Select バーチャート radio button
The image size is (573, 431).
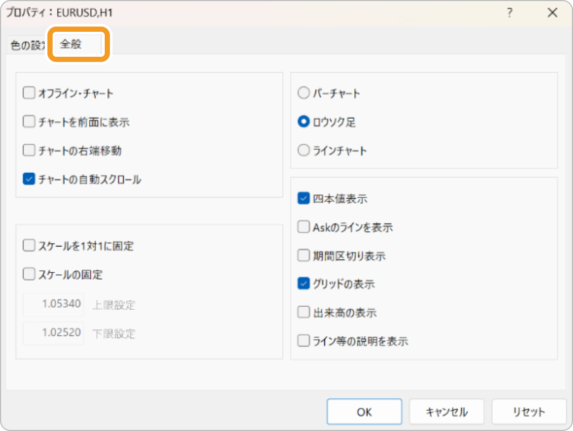point(303,93)
